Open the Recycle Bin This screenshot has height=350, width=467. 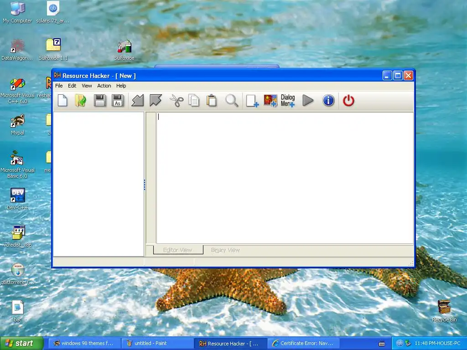[444, 311]
